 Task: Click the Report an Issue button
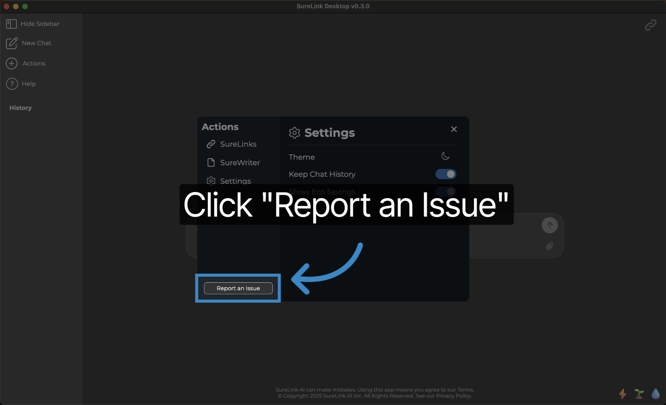238,288
